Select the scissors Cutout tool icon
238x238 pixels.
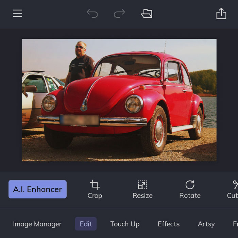click(x=235, y=185)
